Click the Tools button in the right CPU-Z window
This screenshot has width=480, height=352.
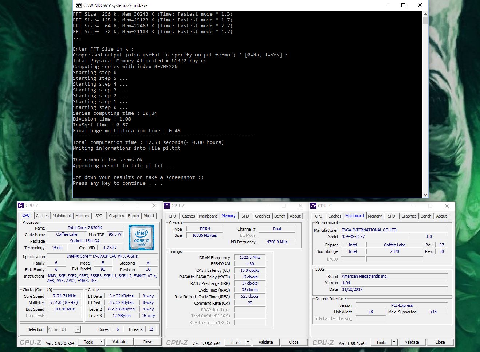[381, 342]
